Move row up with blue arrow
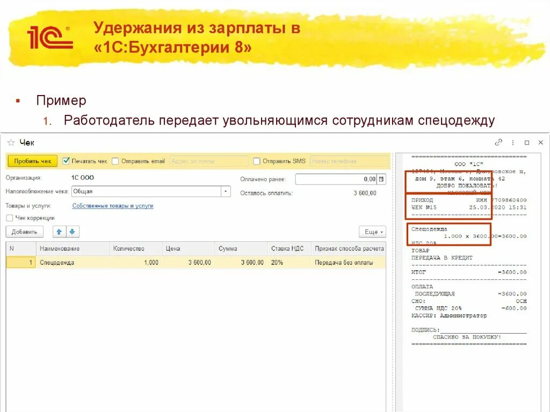The height and width of the screenshot is (412, 550). pos(59,232)
